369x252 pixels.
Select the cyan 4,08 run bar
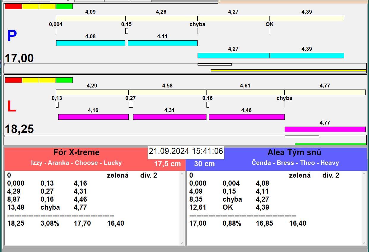coord(91,43)
